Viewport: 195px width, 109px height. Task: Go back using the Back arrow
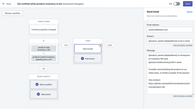click(x=4, y=4)
